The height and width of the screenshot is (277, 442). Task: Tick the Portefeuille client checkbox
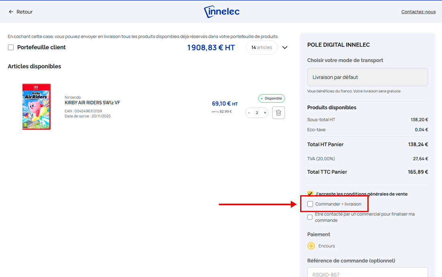point(11,47)
